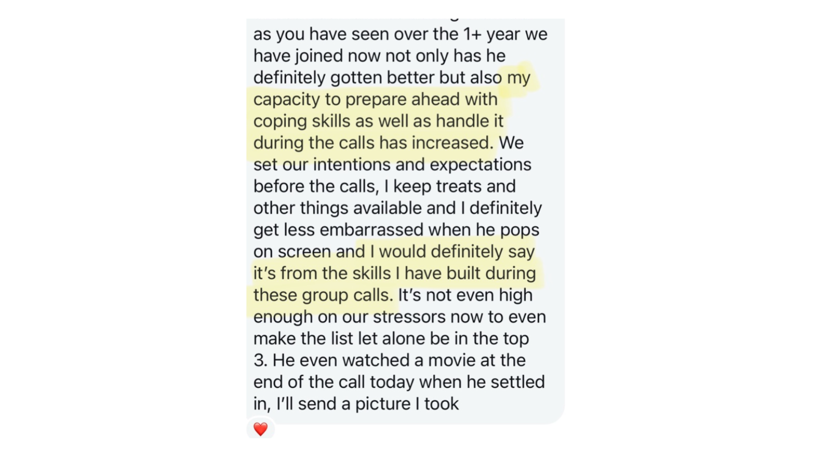Click highlighted line 'it's from the skills I have built during'
Image resolution: width=813 pixels, height=457 pixels.
pyautogui.click(x=395, y=273)
